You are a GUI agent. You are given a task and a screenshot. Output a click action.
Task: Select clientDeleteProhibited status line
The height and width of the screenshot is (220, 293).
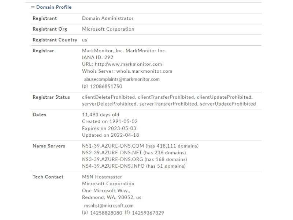click(x=167, y=97)
